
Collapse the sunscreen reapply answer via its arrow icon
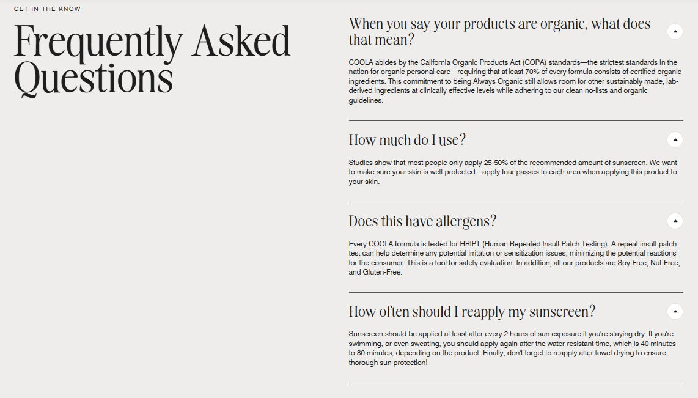click(675, 311)
